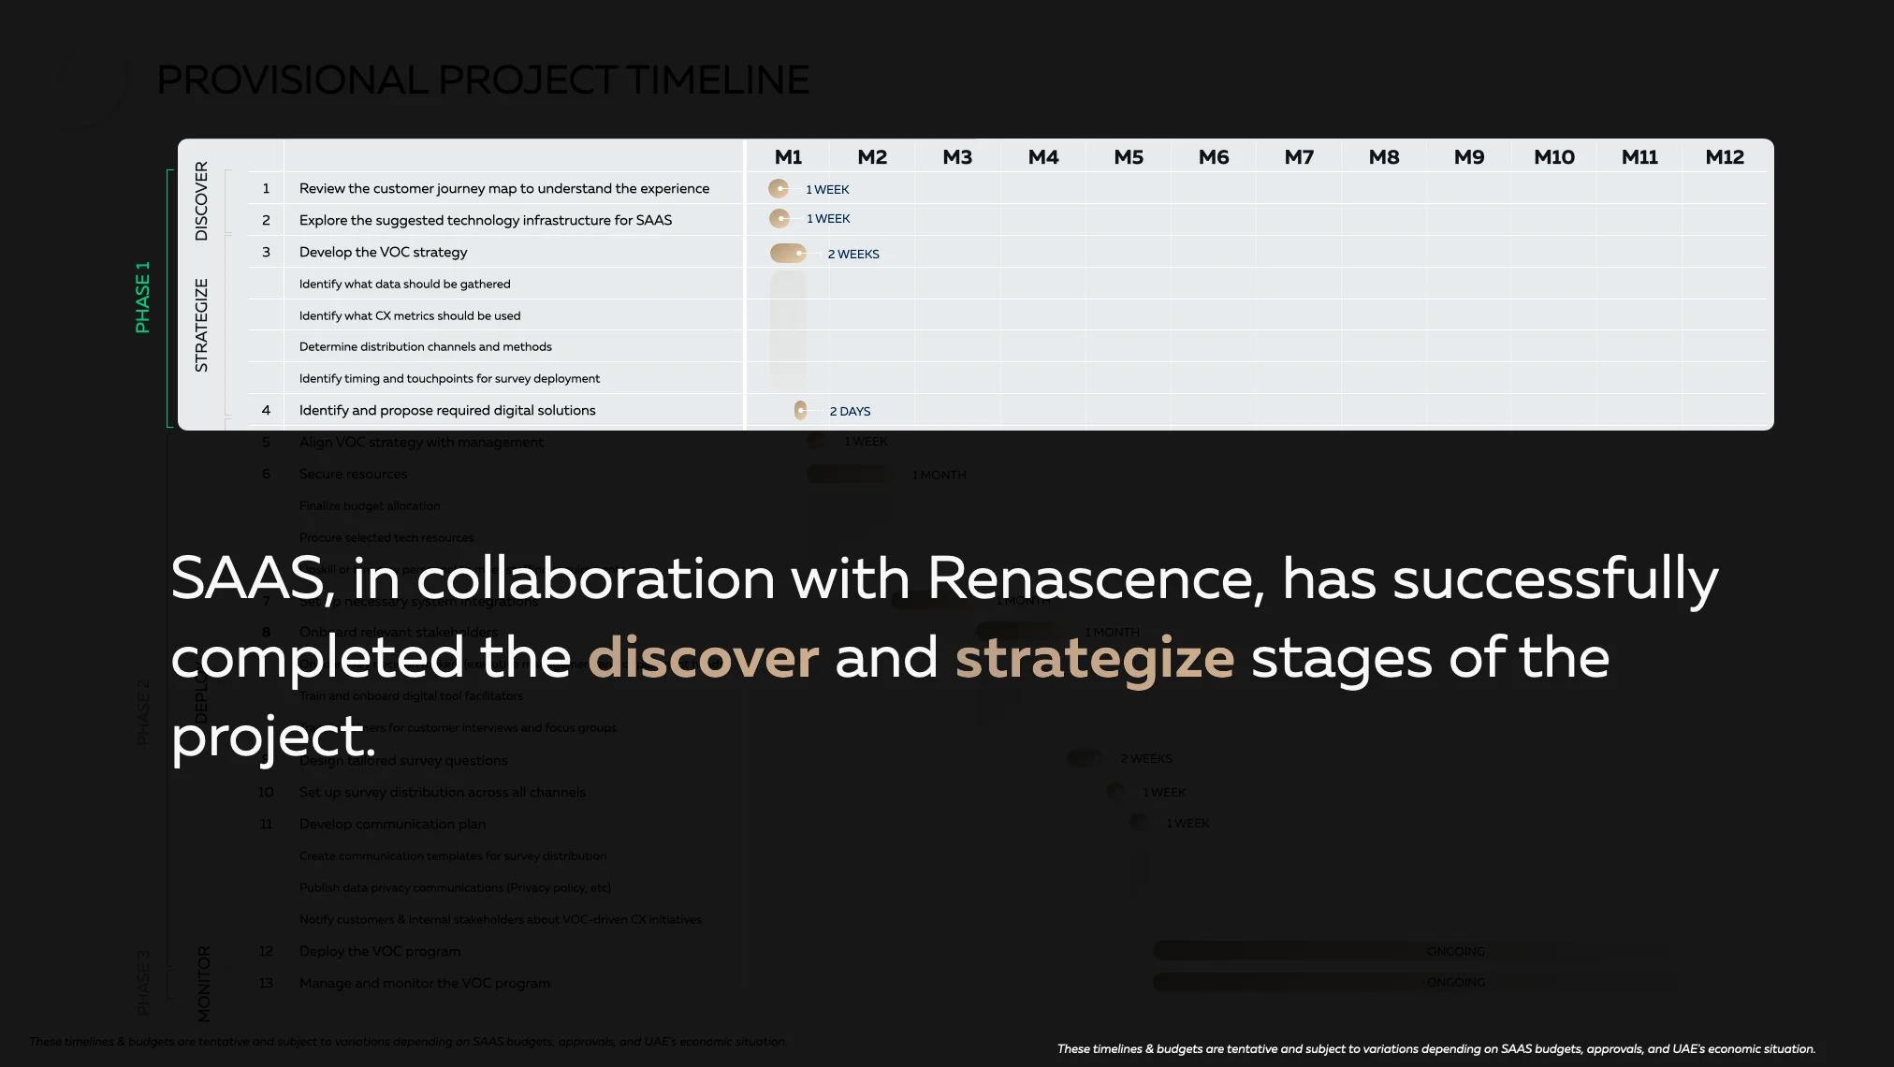This screenshot has height=1067, width=1894.
Task: Click 'Identify what CX metrics should be used'
Action: (x=410, y=315)
